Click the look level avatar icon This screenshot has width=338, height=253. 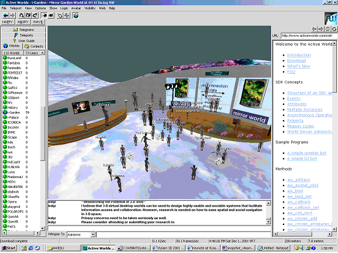(x=28, y=15)
